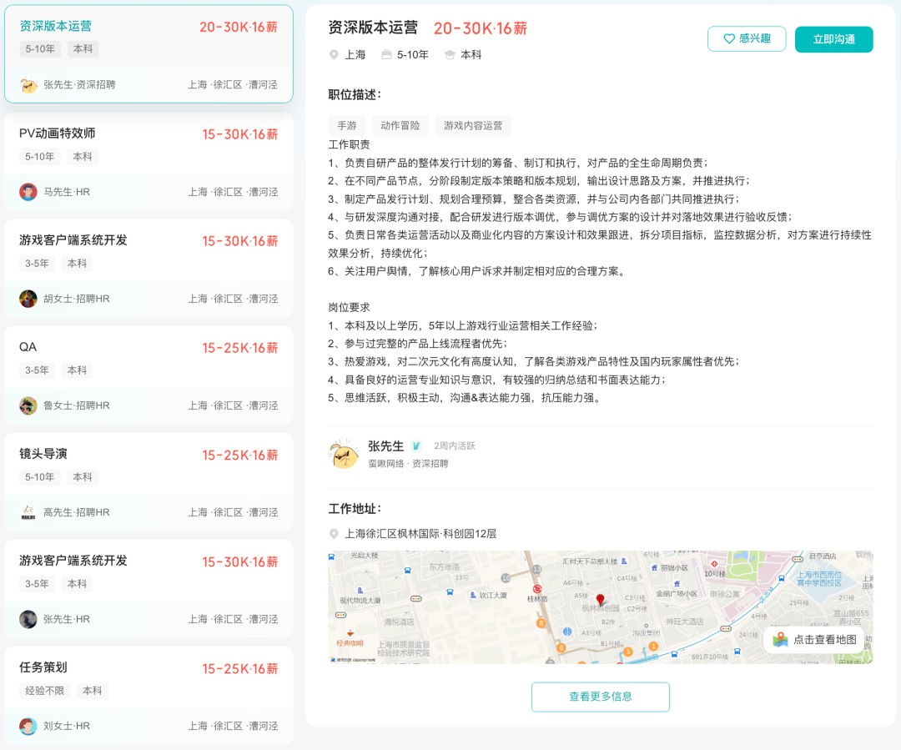Screen dimensions: 901x750
Task: Click the verified badge next to 张先生
Action: [x=416, y=446]
